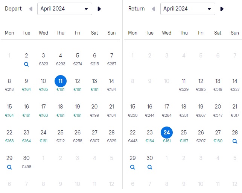The width and height of the screenshot is (242, 193).
Task: Pick return date 27 at €160
Action: [218, 136]
